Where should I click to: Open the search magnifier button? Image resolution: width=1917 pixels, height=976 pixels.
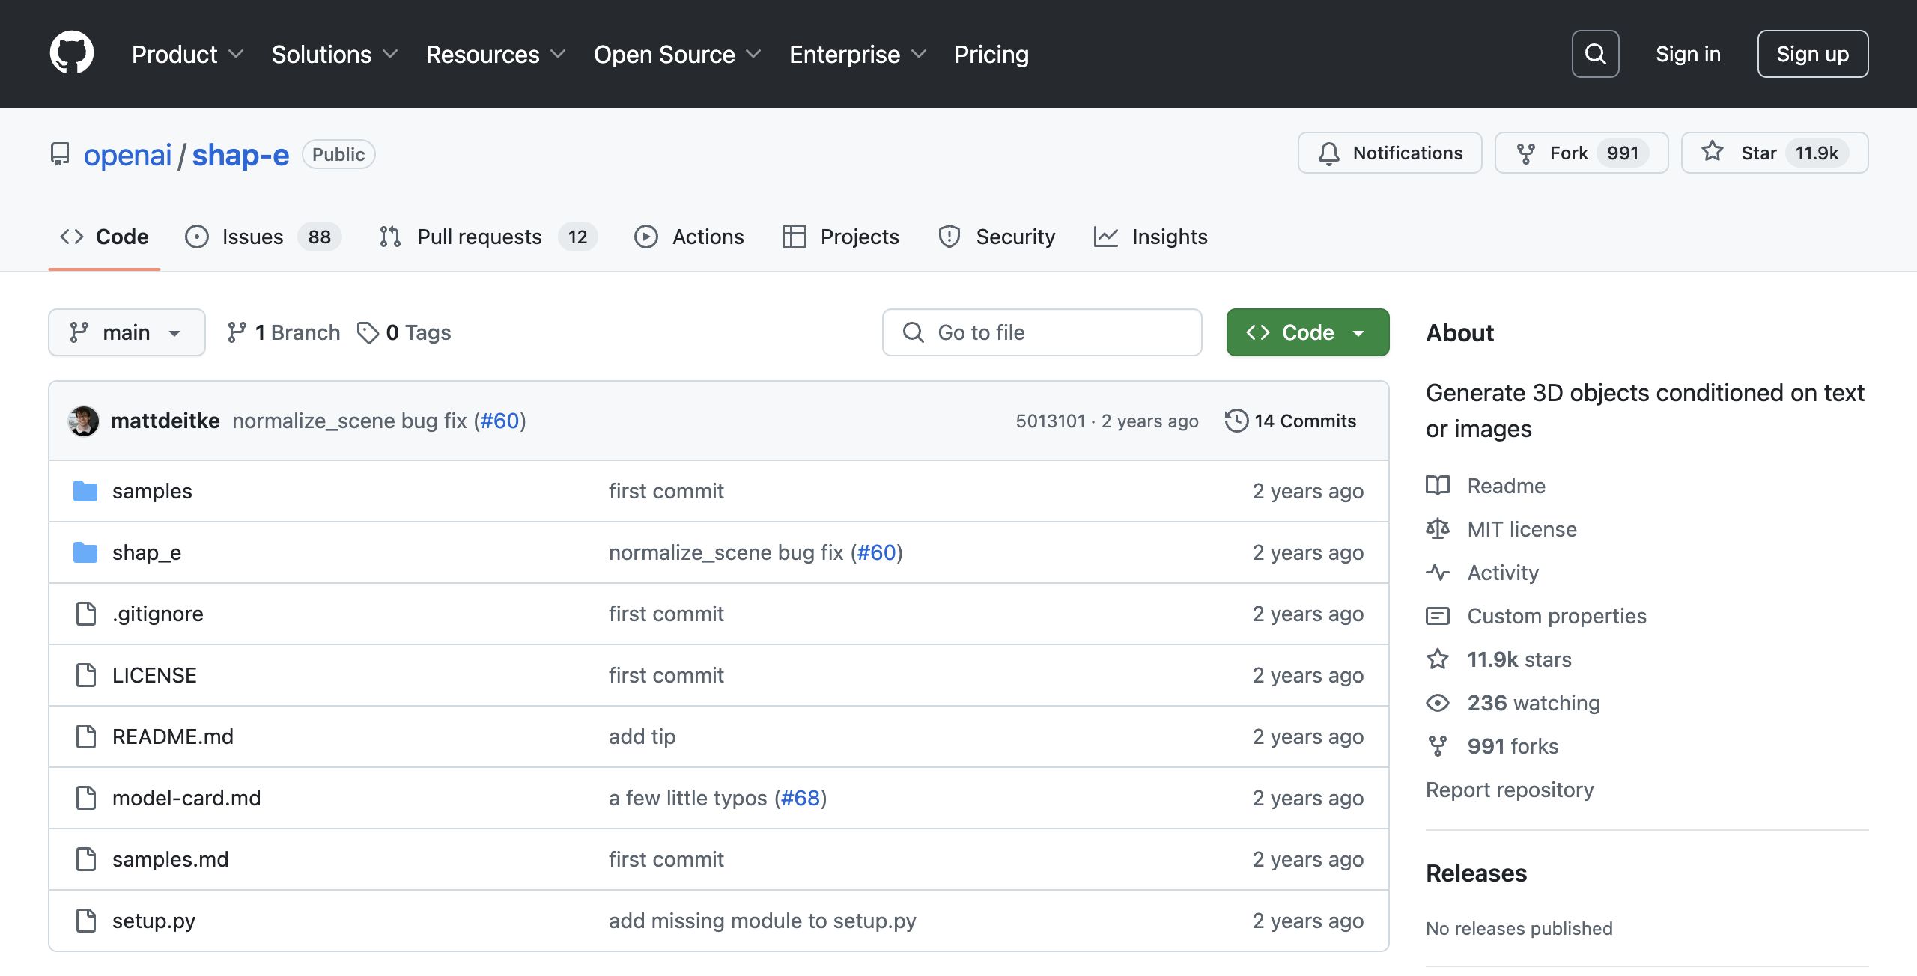[1595, 54]
